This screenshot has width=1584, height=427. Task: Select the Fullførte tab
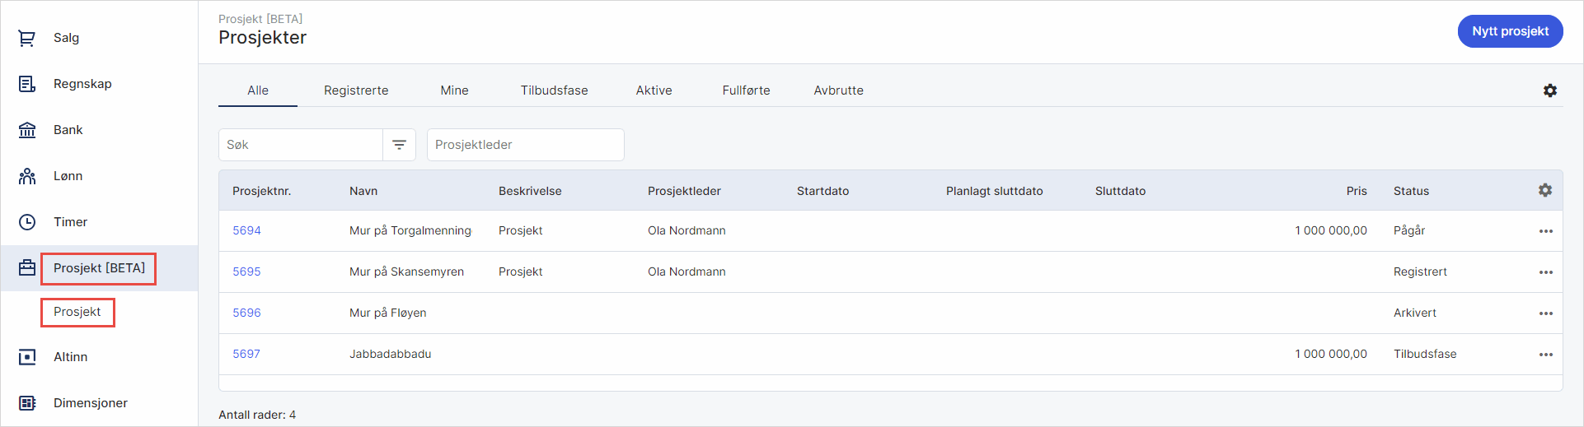[x=746, y=91]
